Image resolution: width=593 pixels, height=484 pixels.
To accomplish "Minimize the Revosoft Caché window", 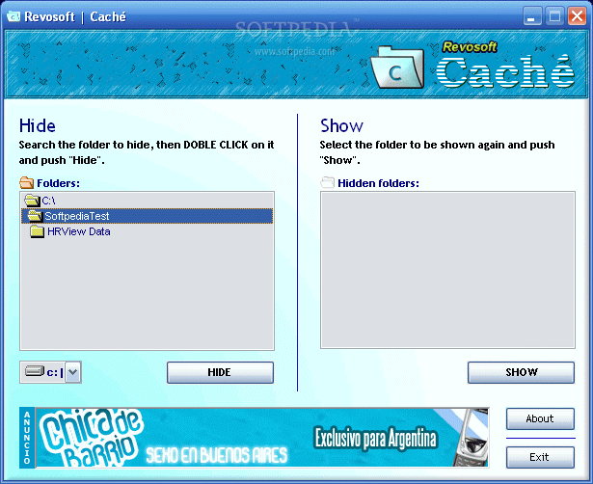I will click(x=532, y=16).
